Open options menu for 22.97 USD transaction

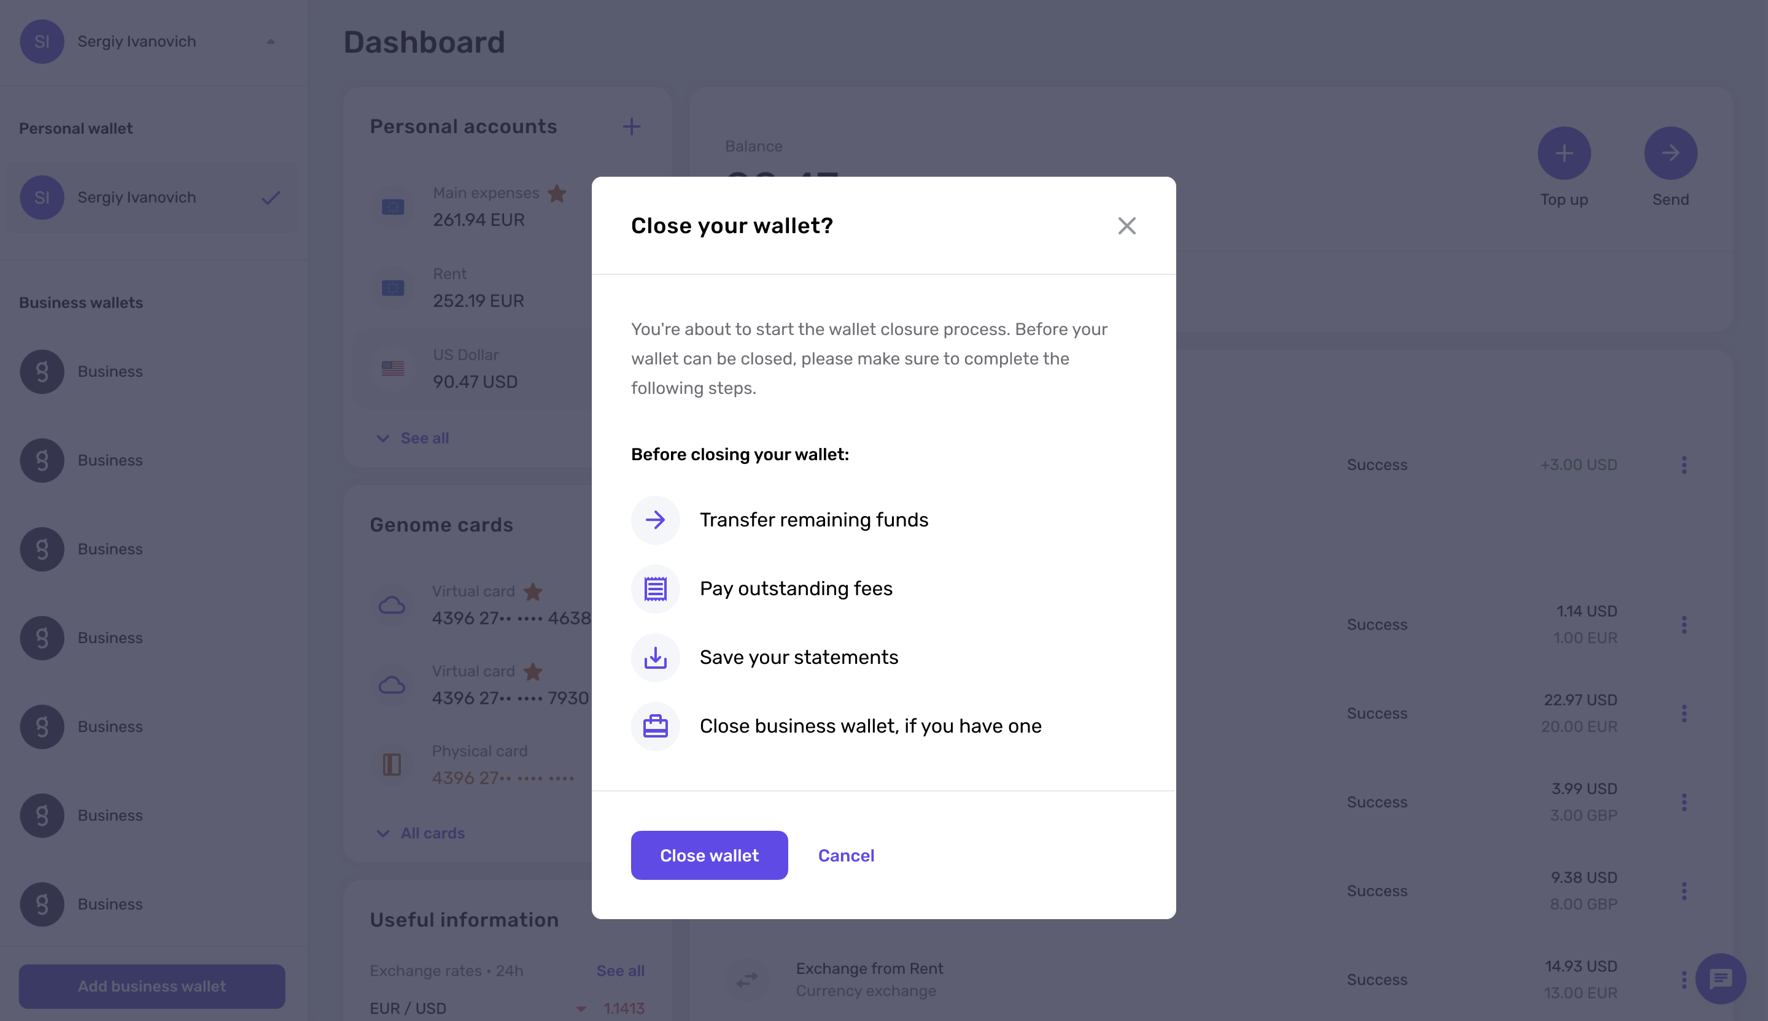[1684, 713]
